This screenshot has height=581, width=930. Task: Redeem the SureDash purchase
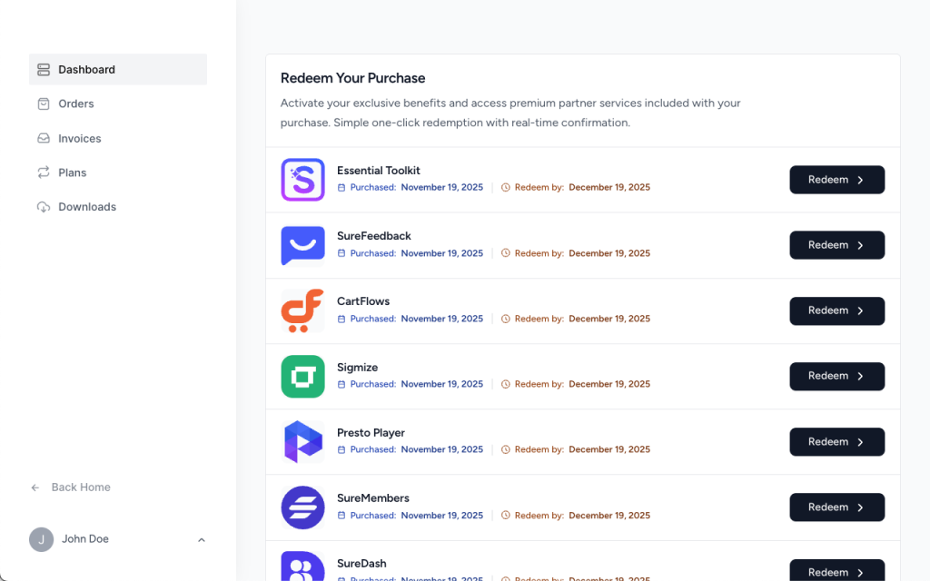click(x=836, y=570)
